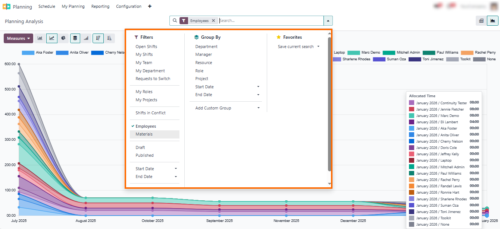Toggle the Employees filter off

146,126
